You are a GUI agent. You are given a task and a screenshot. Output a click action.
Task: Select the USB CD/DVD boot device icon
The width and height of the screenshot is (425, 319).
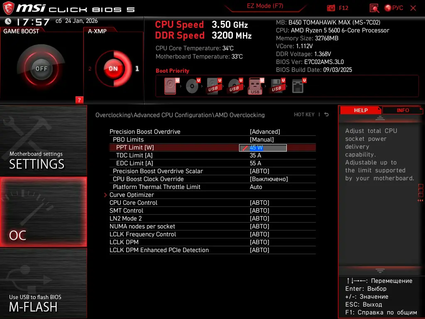pos(235,86)
